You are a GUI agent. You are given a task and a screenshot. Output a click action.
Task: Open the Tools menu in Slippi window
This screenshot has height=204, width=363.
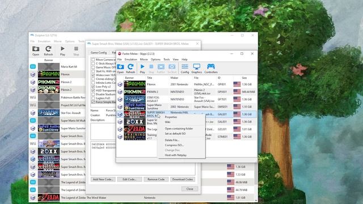pos(166,59)
